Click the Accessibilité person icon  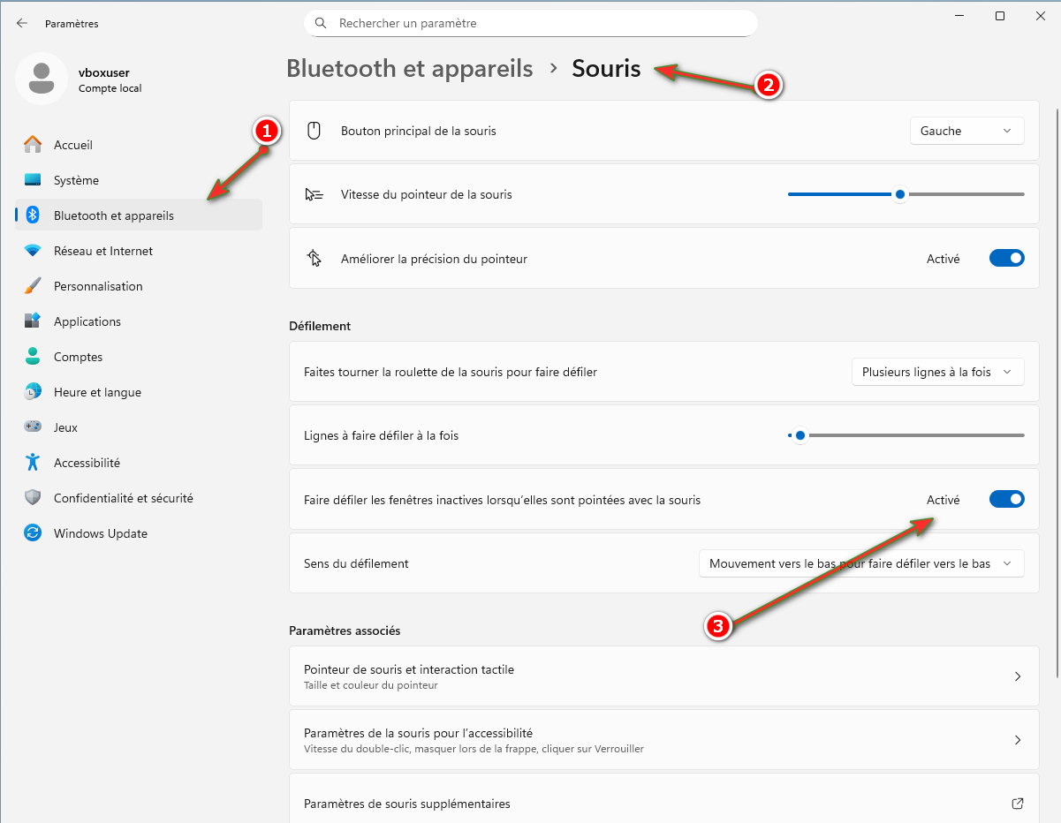tap(33, 463)
